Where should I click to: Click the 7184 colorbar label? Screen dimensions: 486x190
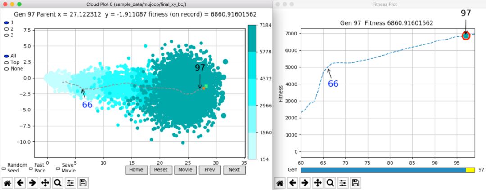(x=265, y=25)
